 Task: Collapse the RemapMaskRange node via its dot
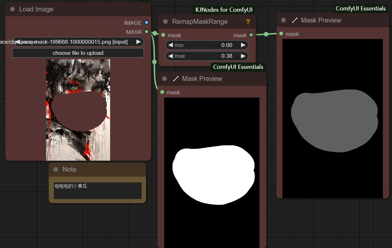pyautogui.click(x=165, y=22)
